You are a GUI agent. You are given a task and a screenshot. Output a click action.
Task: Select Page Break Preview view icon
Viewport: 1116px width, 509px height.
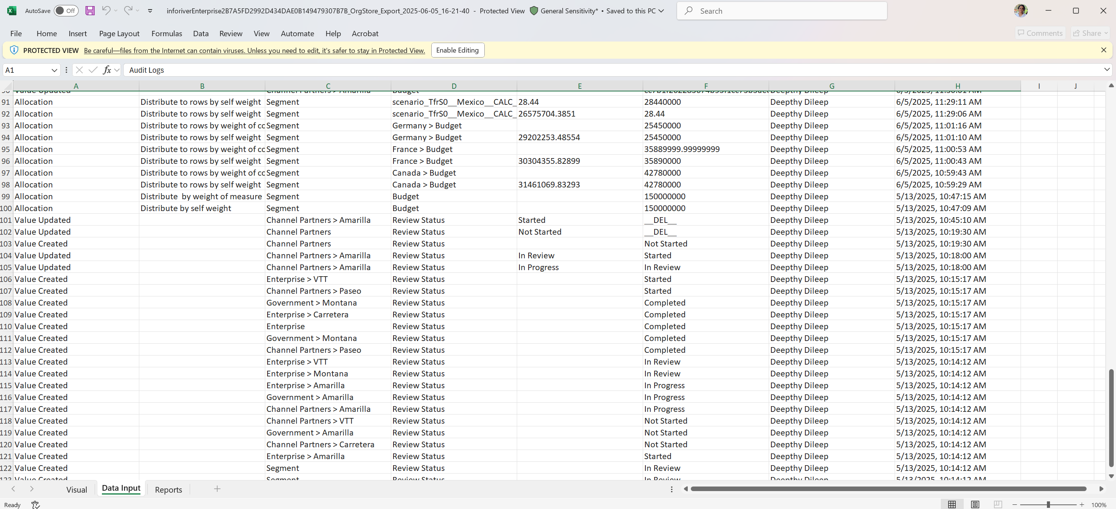[x=998, y=505]
